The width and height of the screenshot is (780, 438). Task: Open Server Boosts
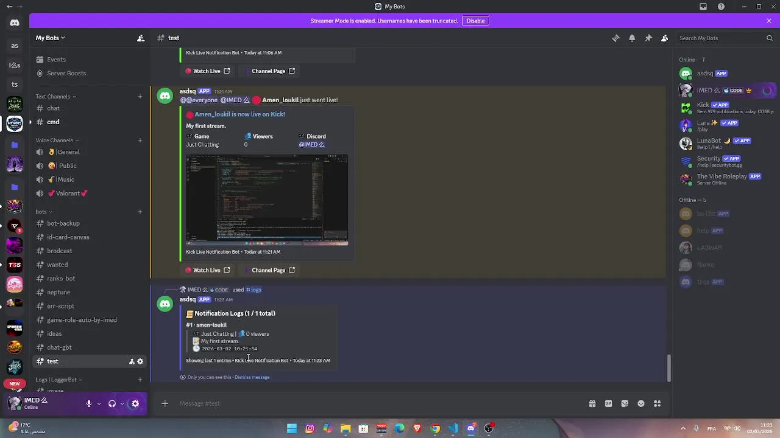[x=88, y=73]
